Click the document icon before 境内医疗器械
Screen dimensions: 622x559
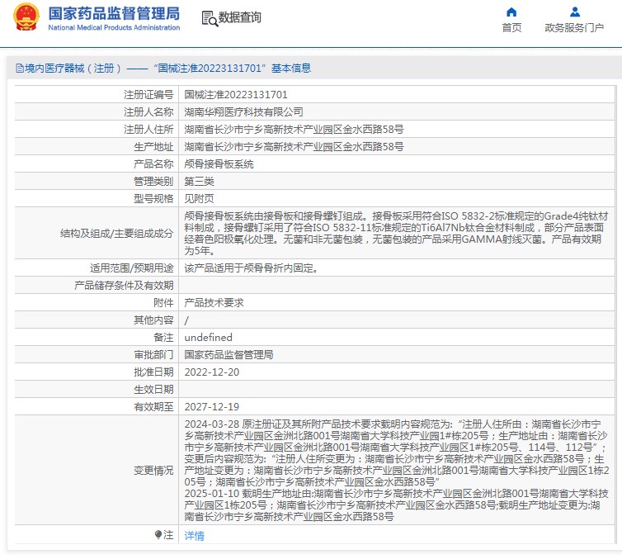[x=20, y=69]
